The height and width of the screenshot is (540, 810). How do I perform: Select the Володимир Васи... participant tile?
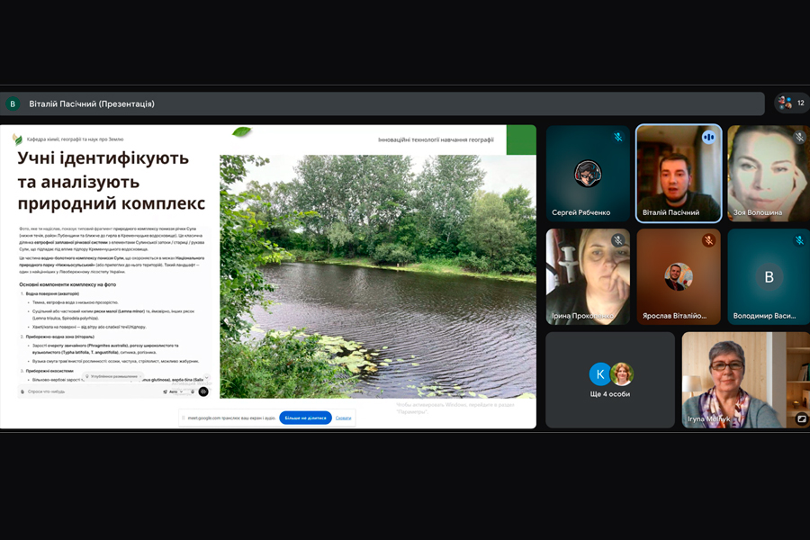pos(769,276)
